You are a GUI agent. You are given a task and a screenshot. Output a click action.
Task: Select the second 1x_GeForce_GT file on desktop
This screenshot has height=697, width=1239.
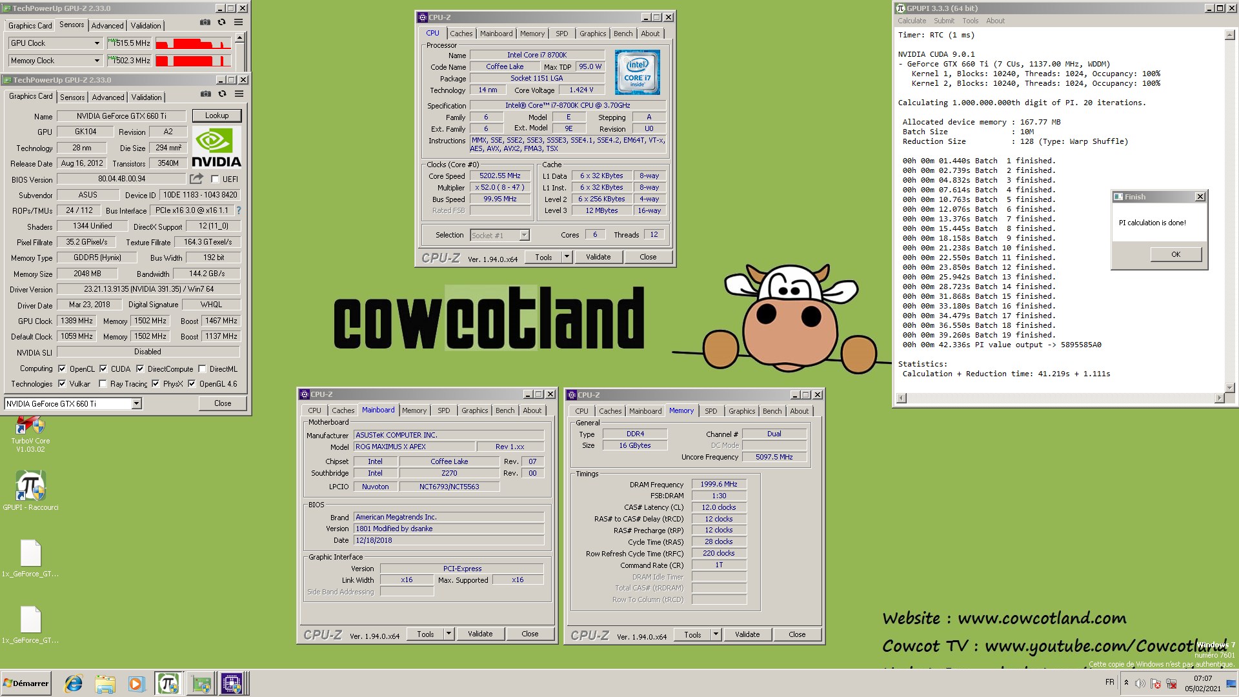pos(30,624)
